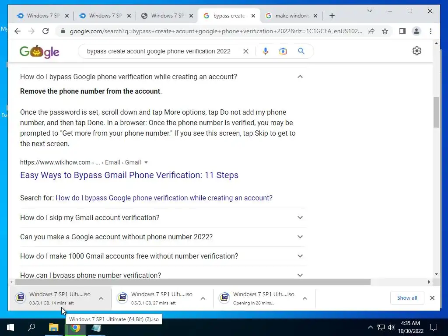Viewport: 448px width, 336px height.
Task: Click scroll-down arrow of vertical scrollbar
Action: pos(436,274)
